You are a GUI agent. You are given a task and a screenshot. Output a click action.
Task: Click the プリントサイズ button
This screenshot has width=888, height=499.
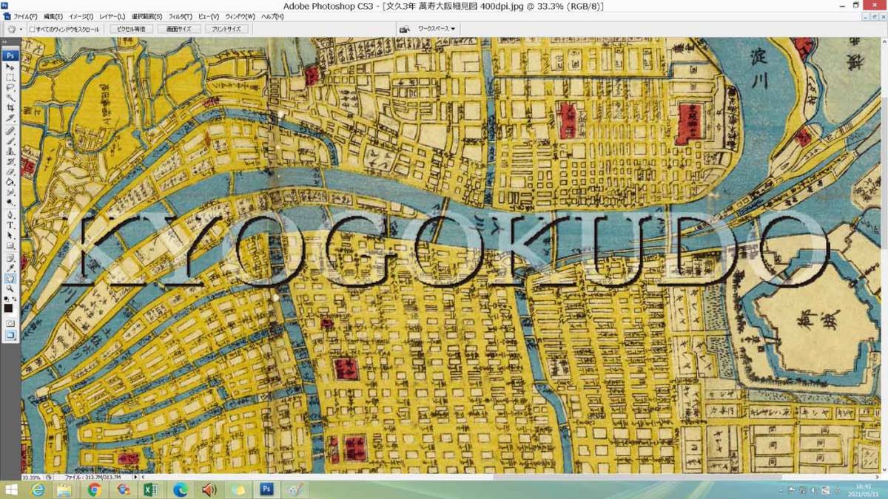tap(226, 29)
